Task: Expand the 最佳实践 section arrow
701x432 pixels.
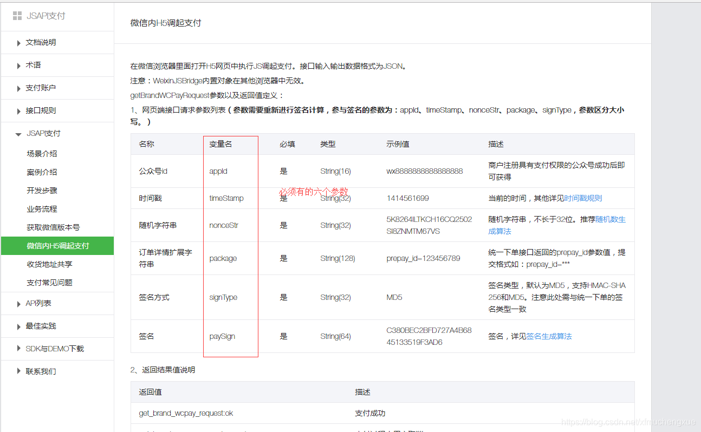Action: click(19, 326)
